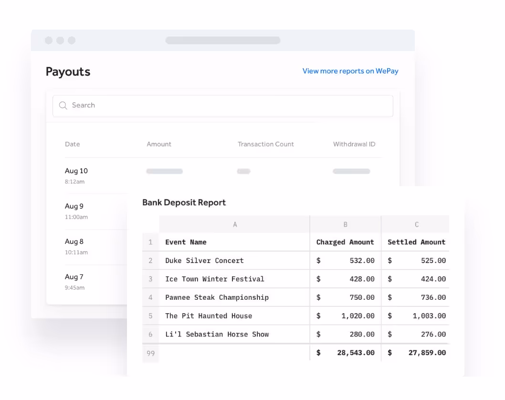Click the Payouts heading

[x=68, y=72]
